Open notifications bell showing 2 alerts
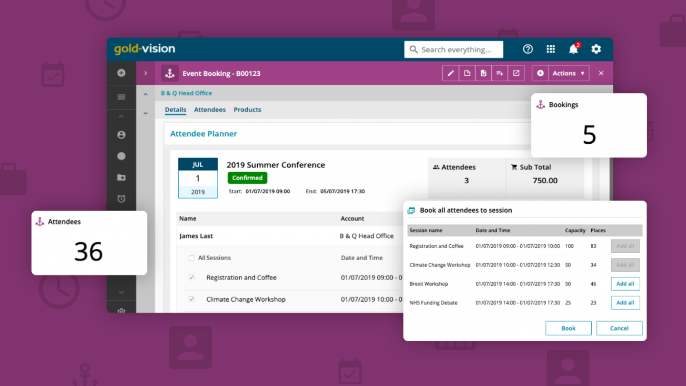This screenshot has height=386, width=686. [573, 49]
